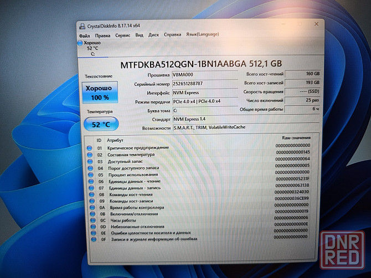Screen dimensions: 371x278
Task: Click status circle of attribute 05 Процент использования
Action: (90, 174)
